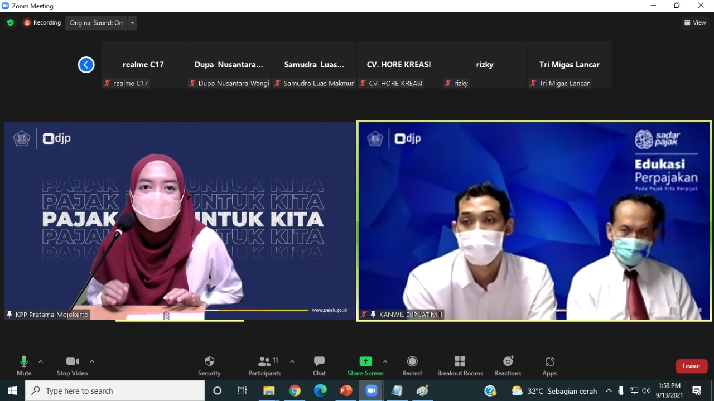Viewport: 714px width, 401px height.
Task: Expand video options arrow beside Stop Video
Action: [x=92, y=361]
